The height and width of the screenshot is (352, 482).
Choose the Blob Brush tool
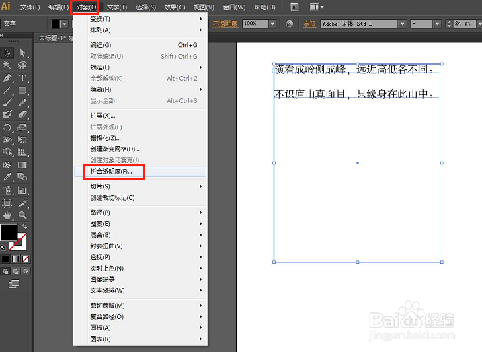(7, 114)
